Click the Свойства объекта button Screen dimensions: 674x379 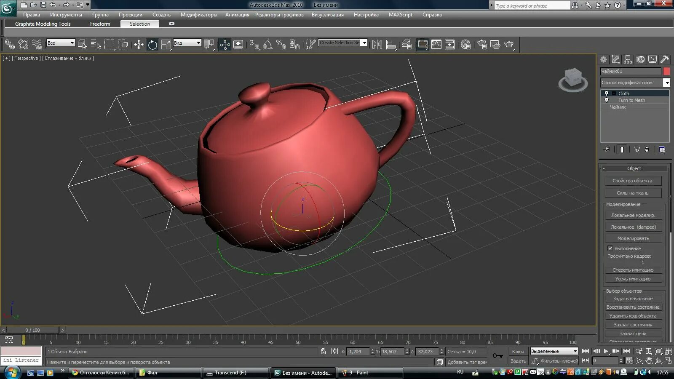632,181
